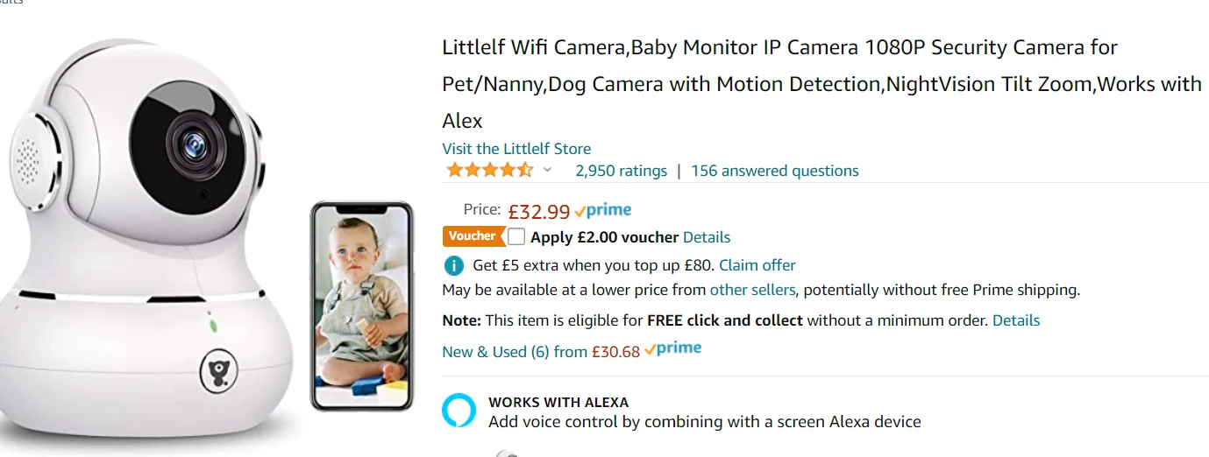The height and width of the screenshot is (457, 1209).
Task: Tick the Apply £2.00 voucher checkbox
Action: [x=516, y=236]
